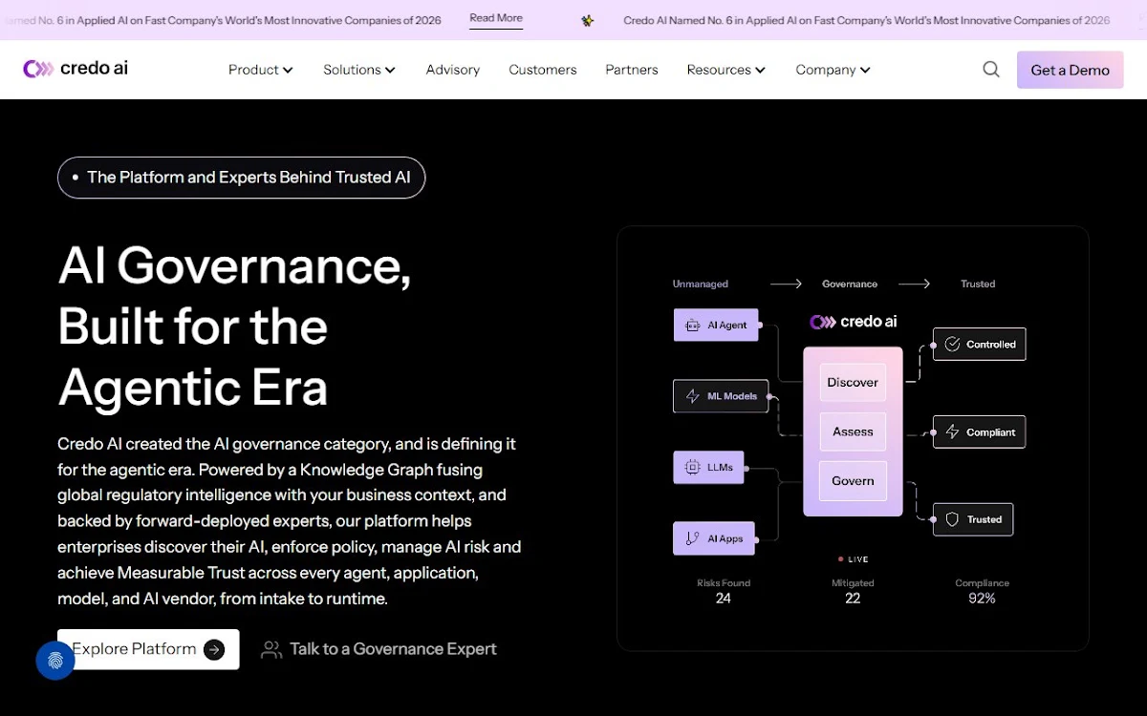Click the AI Apps branch icon

692,538
